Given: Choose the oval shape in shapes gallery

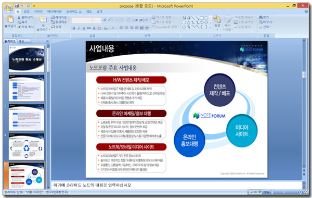Looking at the screenshot, I should [x=206, y=18].
